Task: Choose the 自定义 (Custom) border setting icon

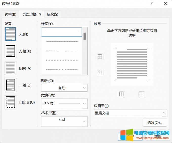Action: click(x=10, y=102)
